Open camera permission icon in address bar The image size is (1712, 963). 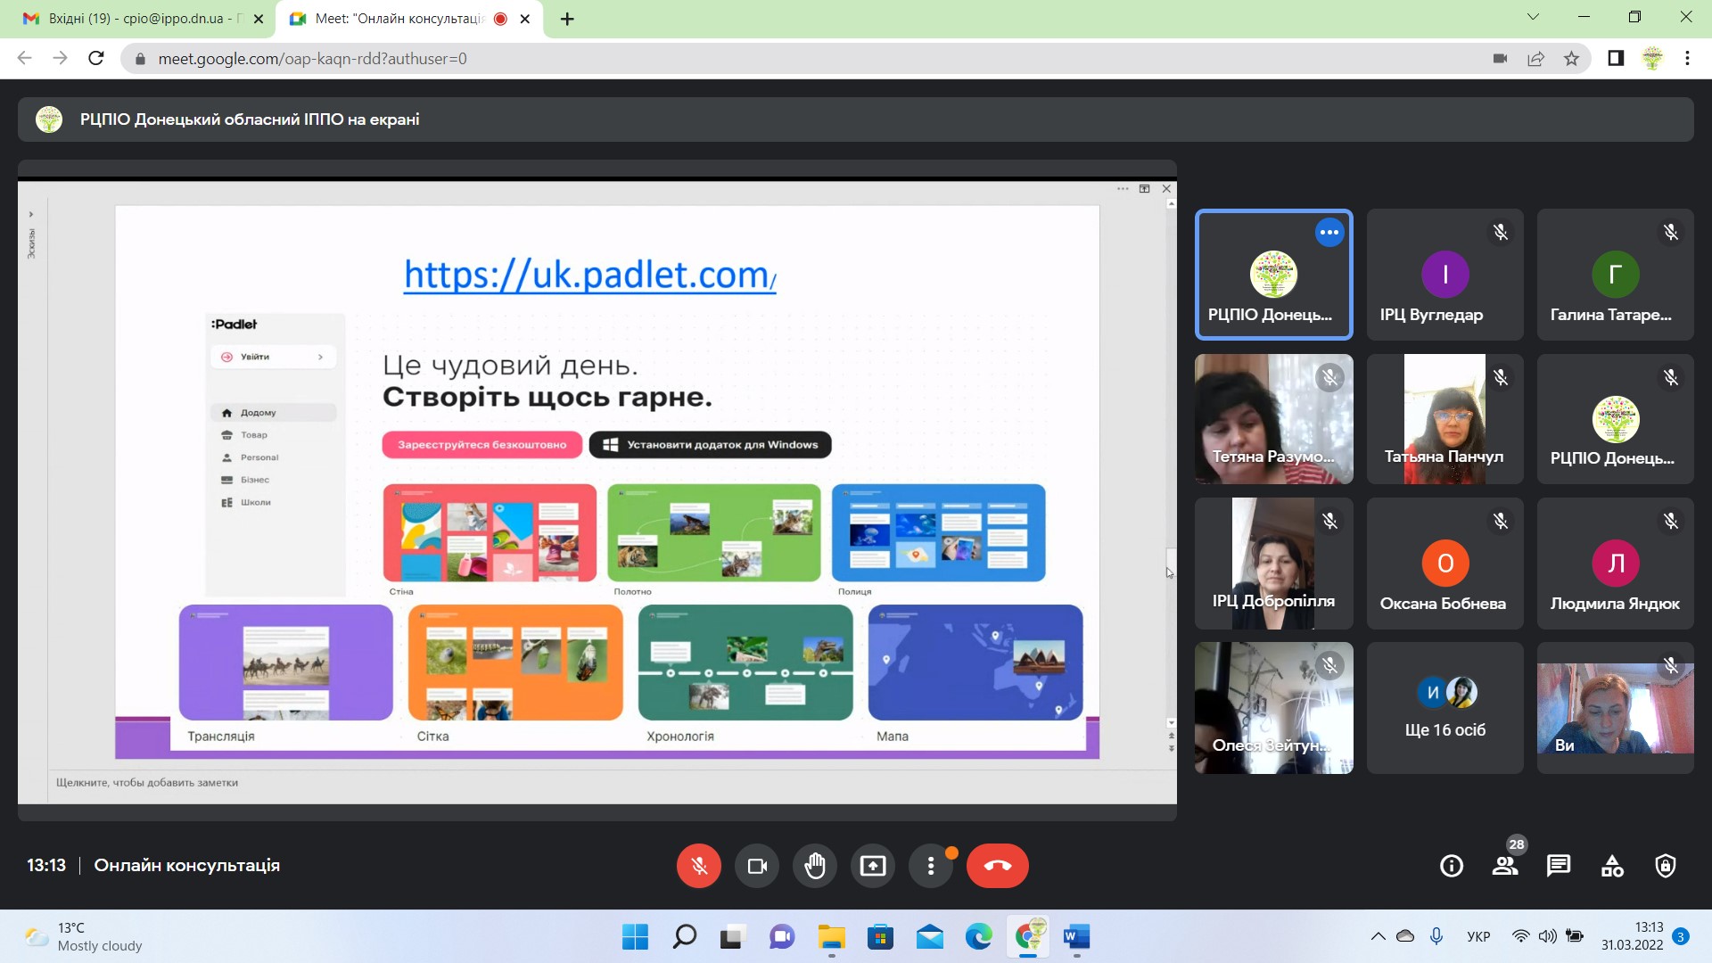tap(1500, 59)
